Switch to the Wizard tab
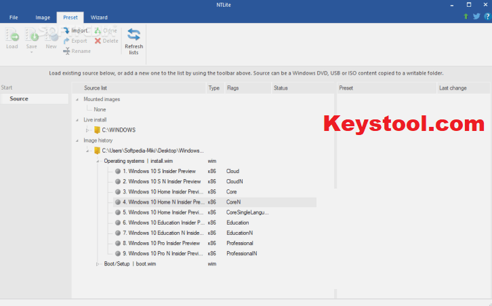492x306 pixels. (99, 17)
